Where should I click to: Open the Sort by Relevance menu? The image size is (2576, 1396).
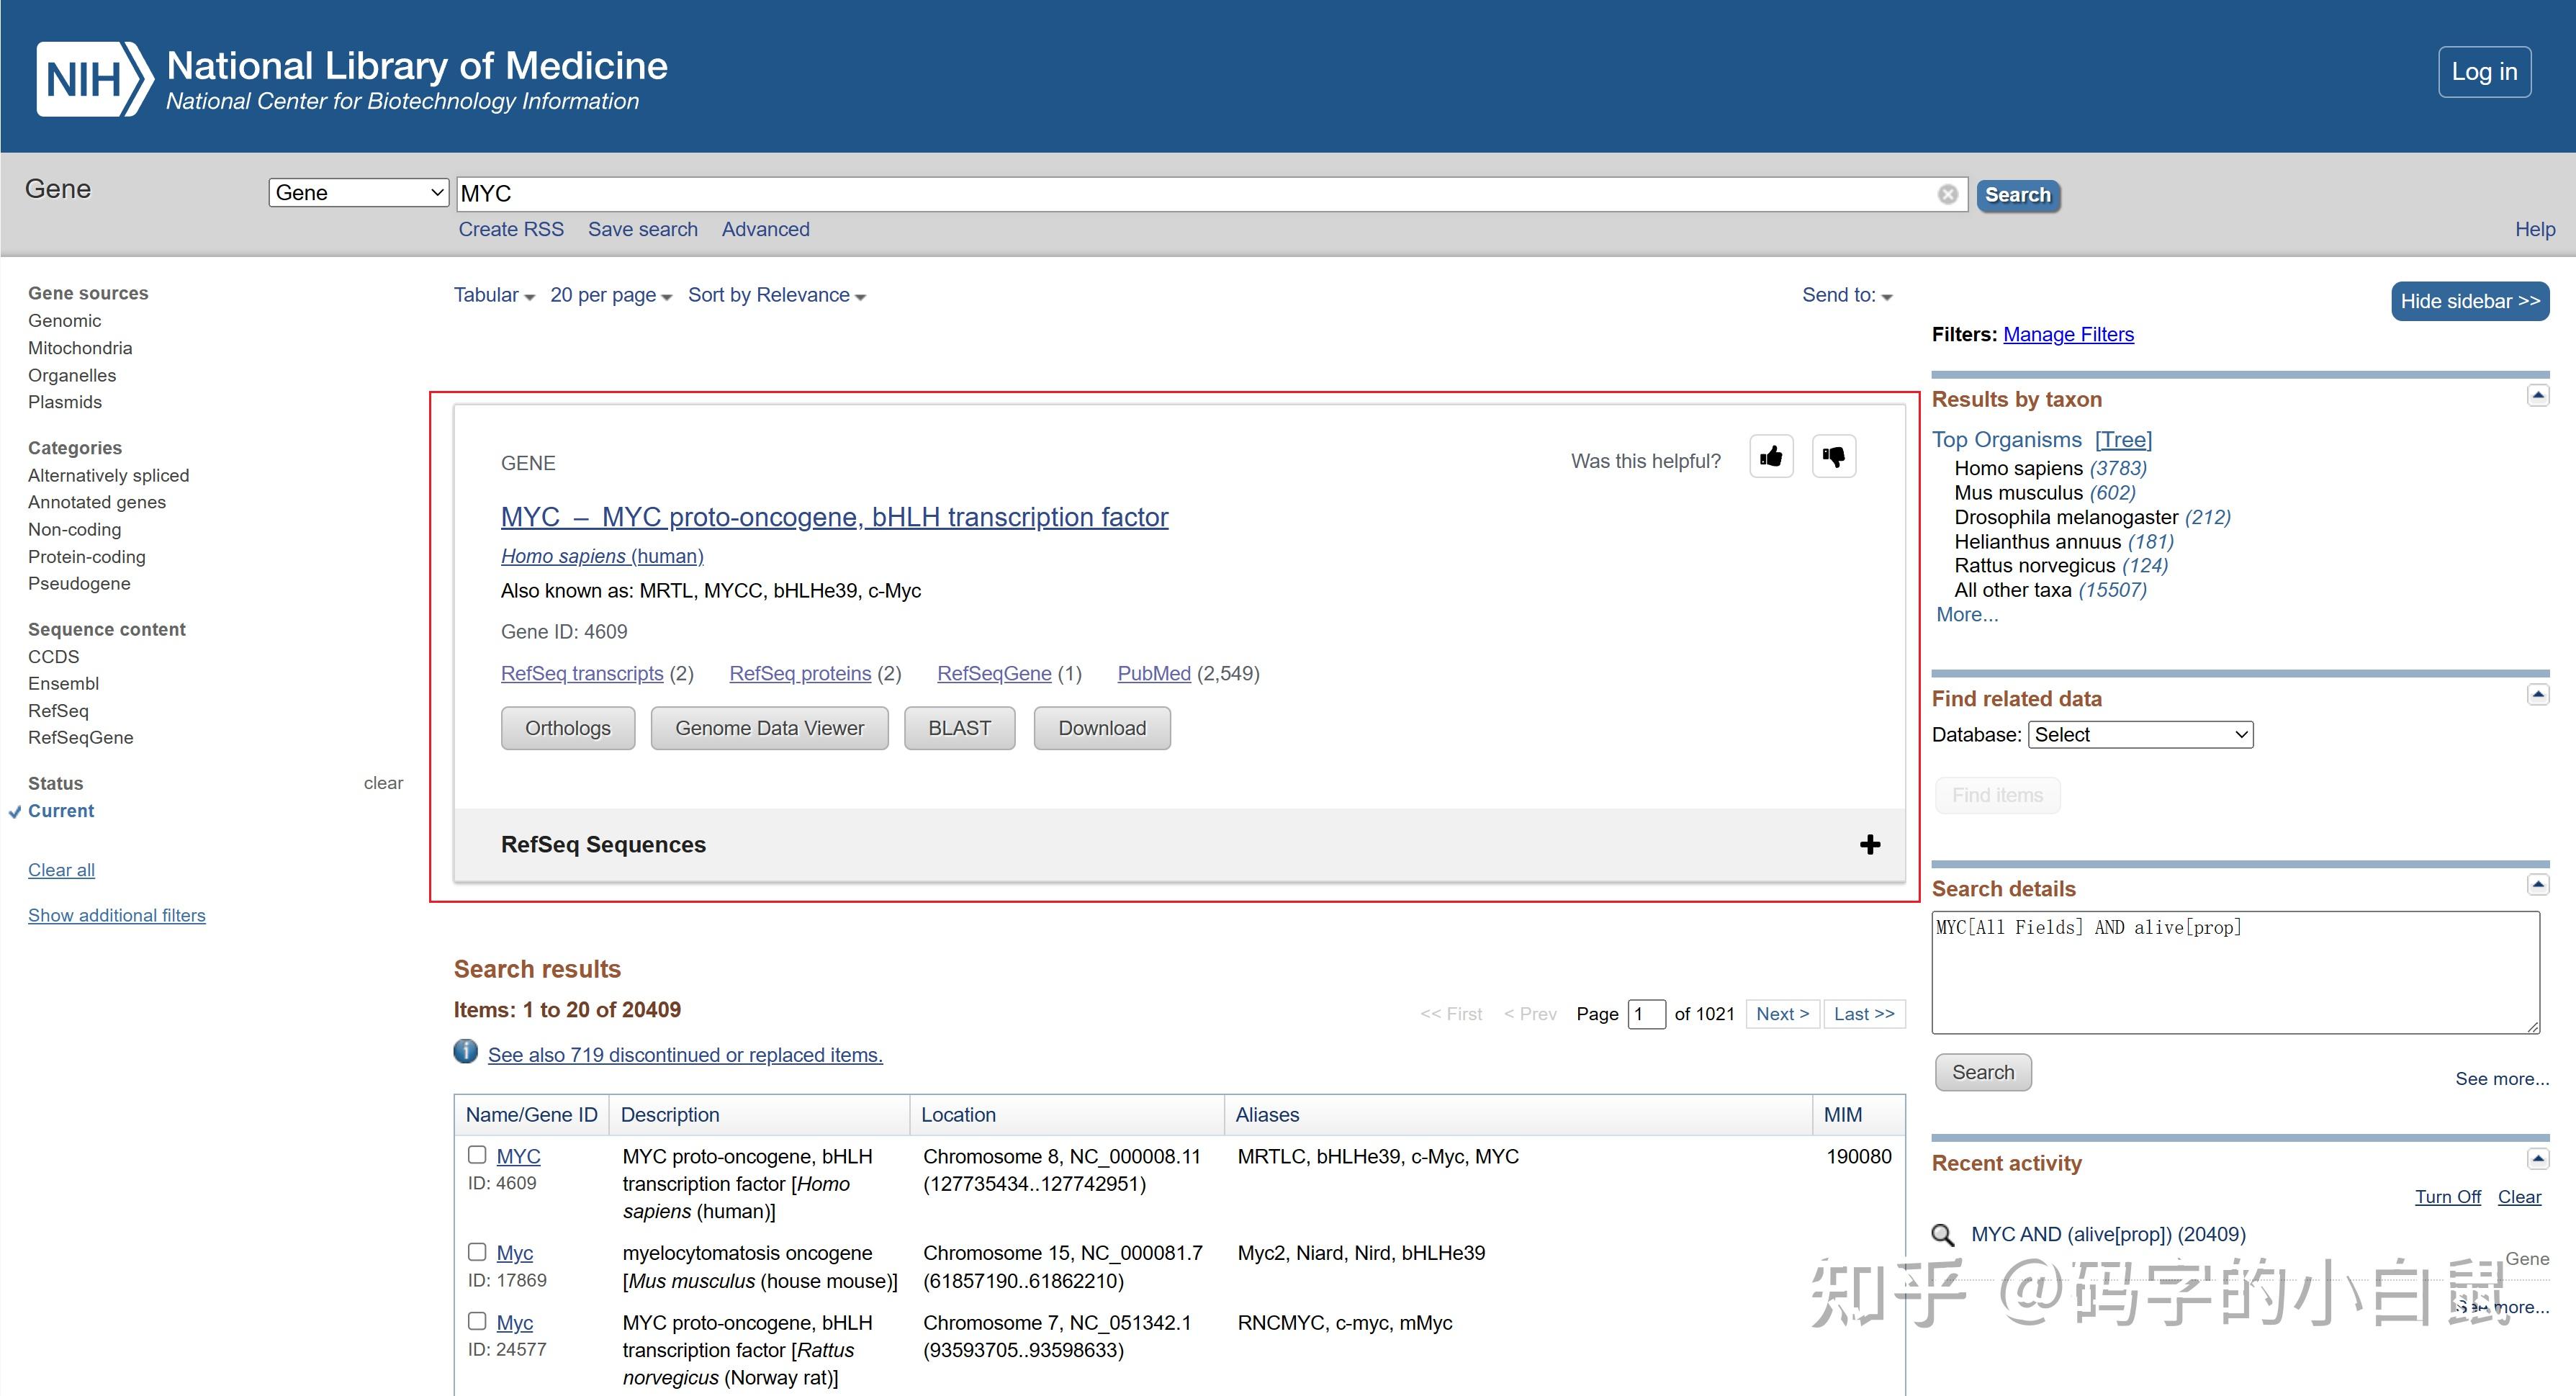776,295
